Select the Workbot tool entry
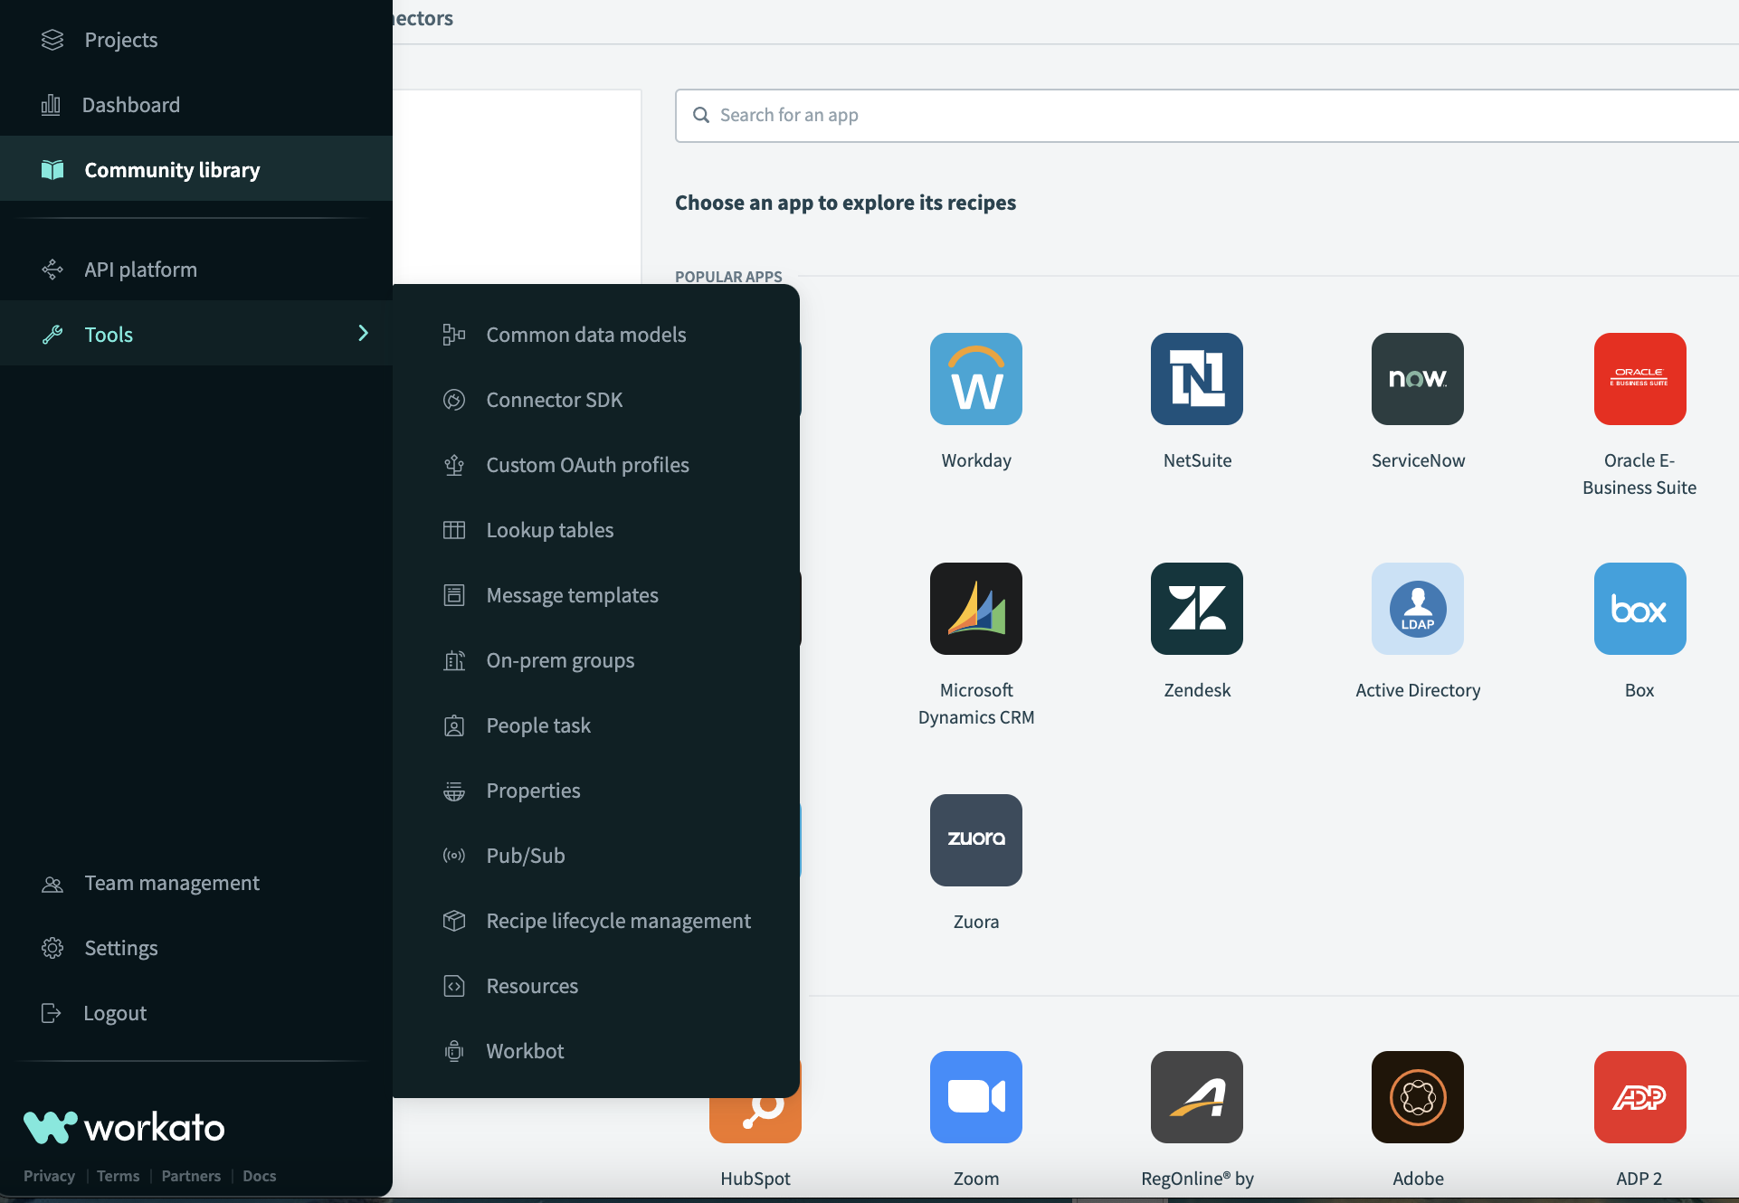Viewport: 1739px width, 1203px height. coord(525,1050)
